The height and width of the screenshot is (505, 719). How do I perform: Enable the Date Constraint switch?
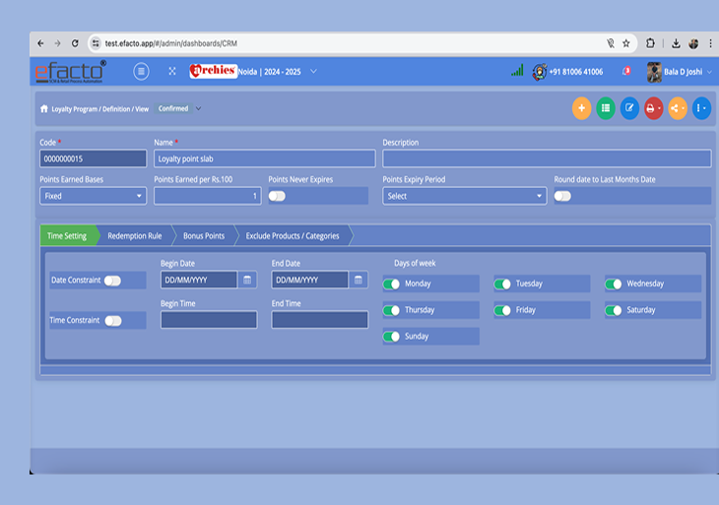[112, 281]
